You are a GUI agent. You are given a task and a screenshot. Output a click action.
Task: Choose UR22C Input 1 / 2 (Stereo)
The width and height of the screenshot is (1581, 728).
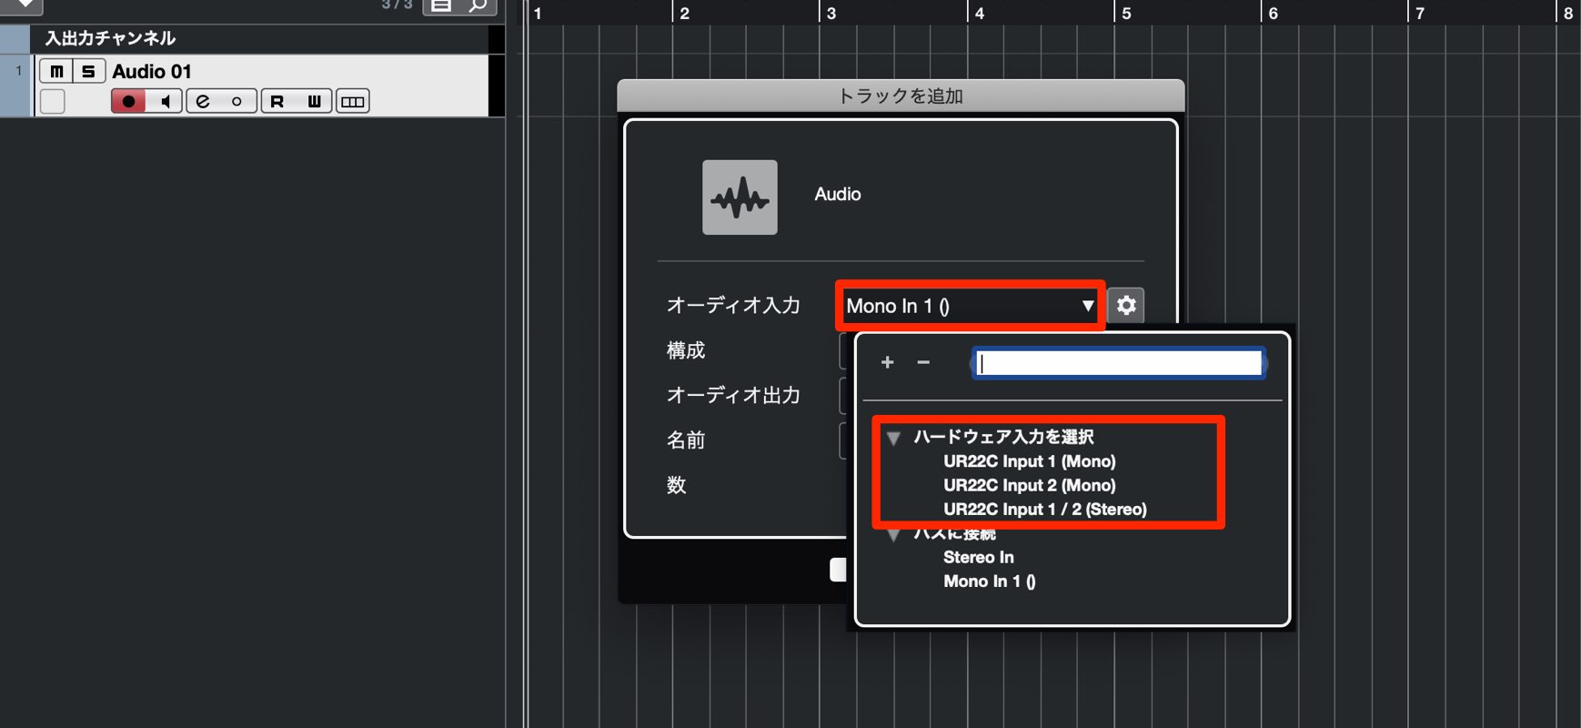[1045, 509]
